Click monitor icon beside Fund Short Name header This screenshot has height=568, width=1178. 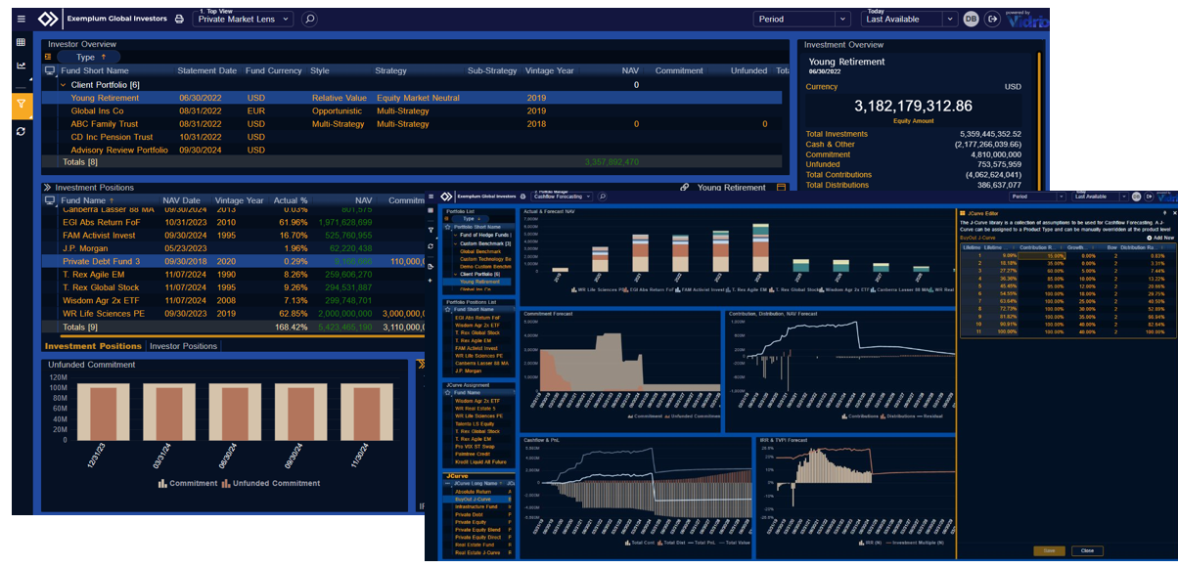pos(50,70)
